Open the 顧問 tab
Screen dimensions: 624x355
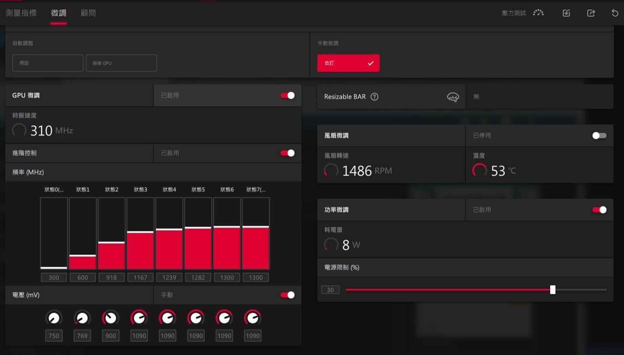point(88,13)
